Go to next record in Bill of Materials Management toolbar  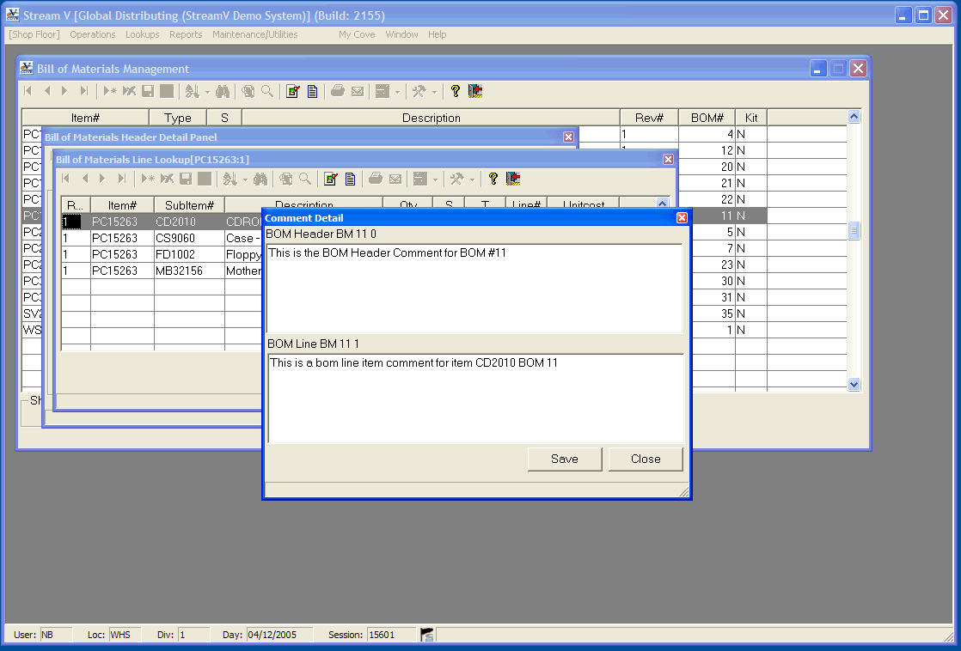coord(64,91)
